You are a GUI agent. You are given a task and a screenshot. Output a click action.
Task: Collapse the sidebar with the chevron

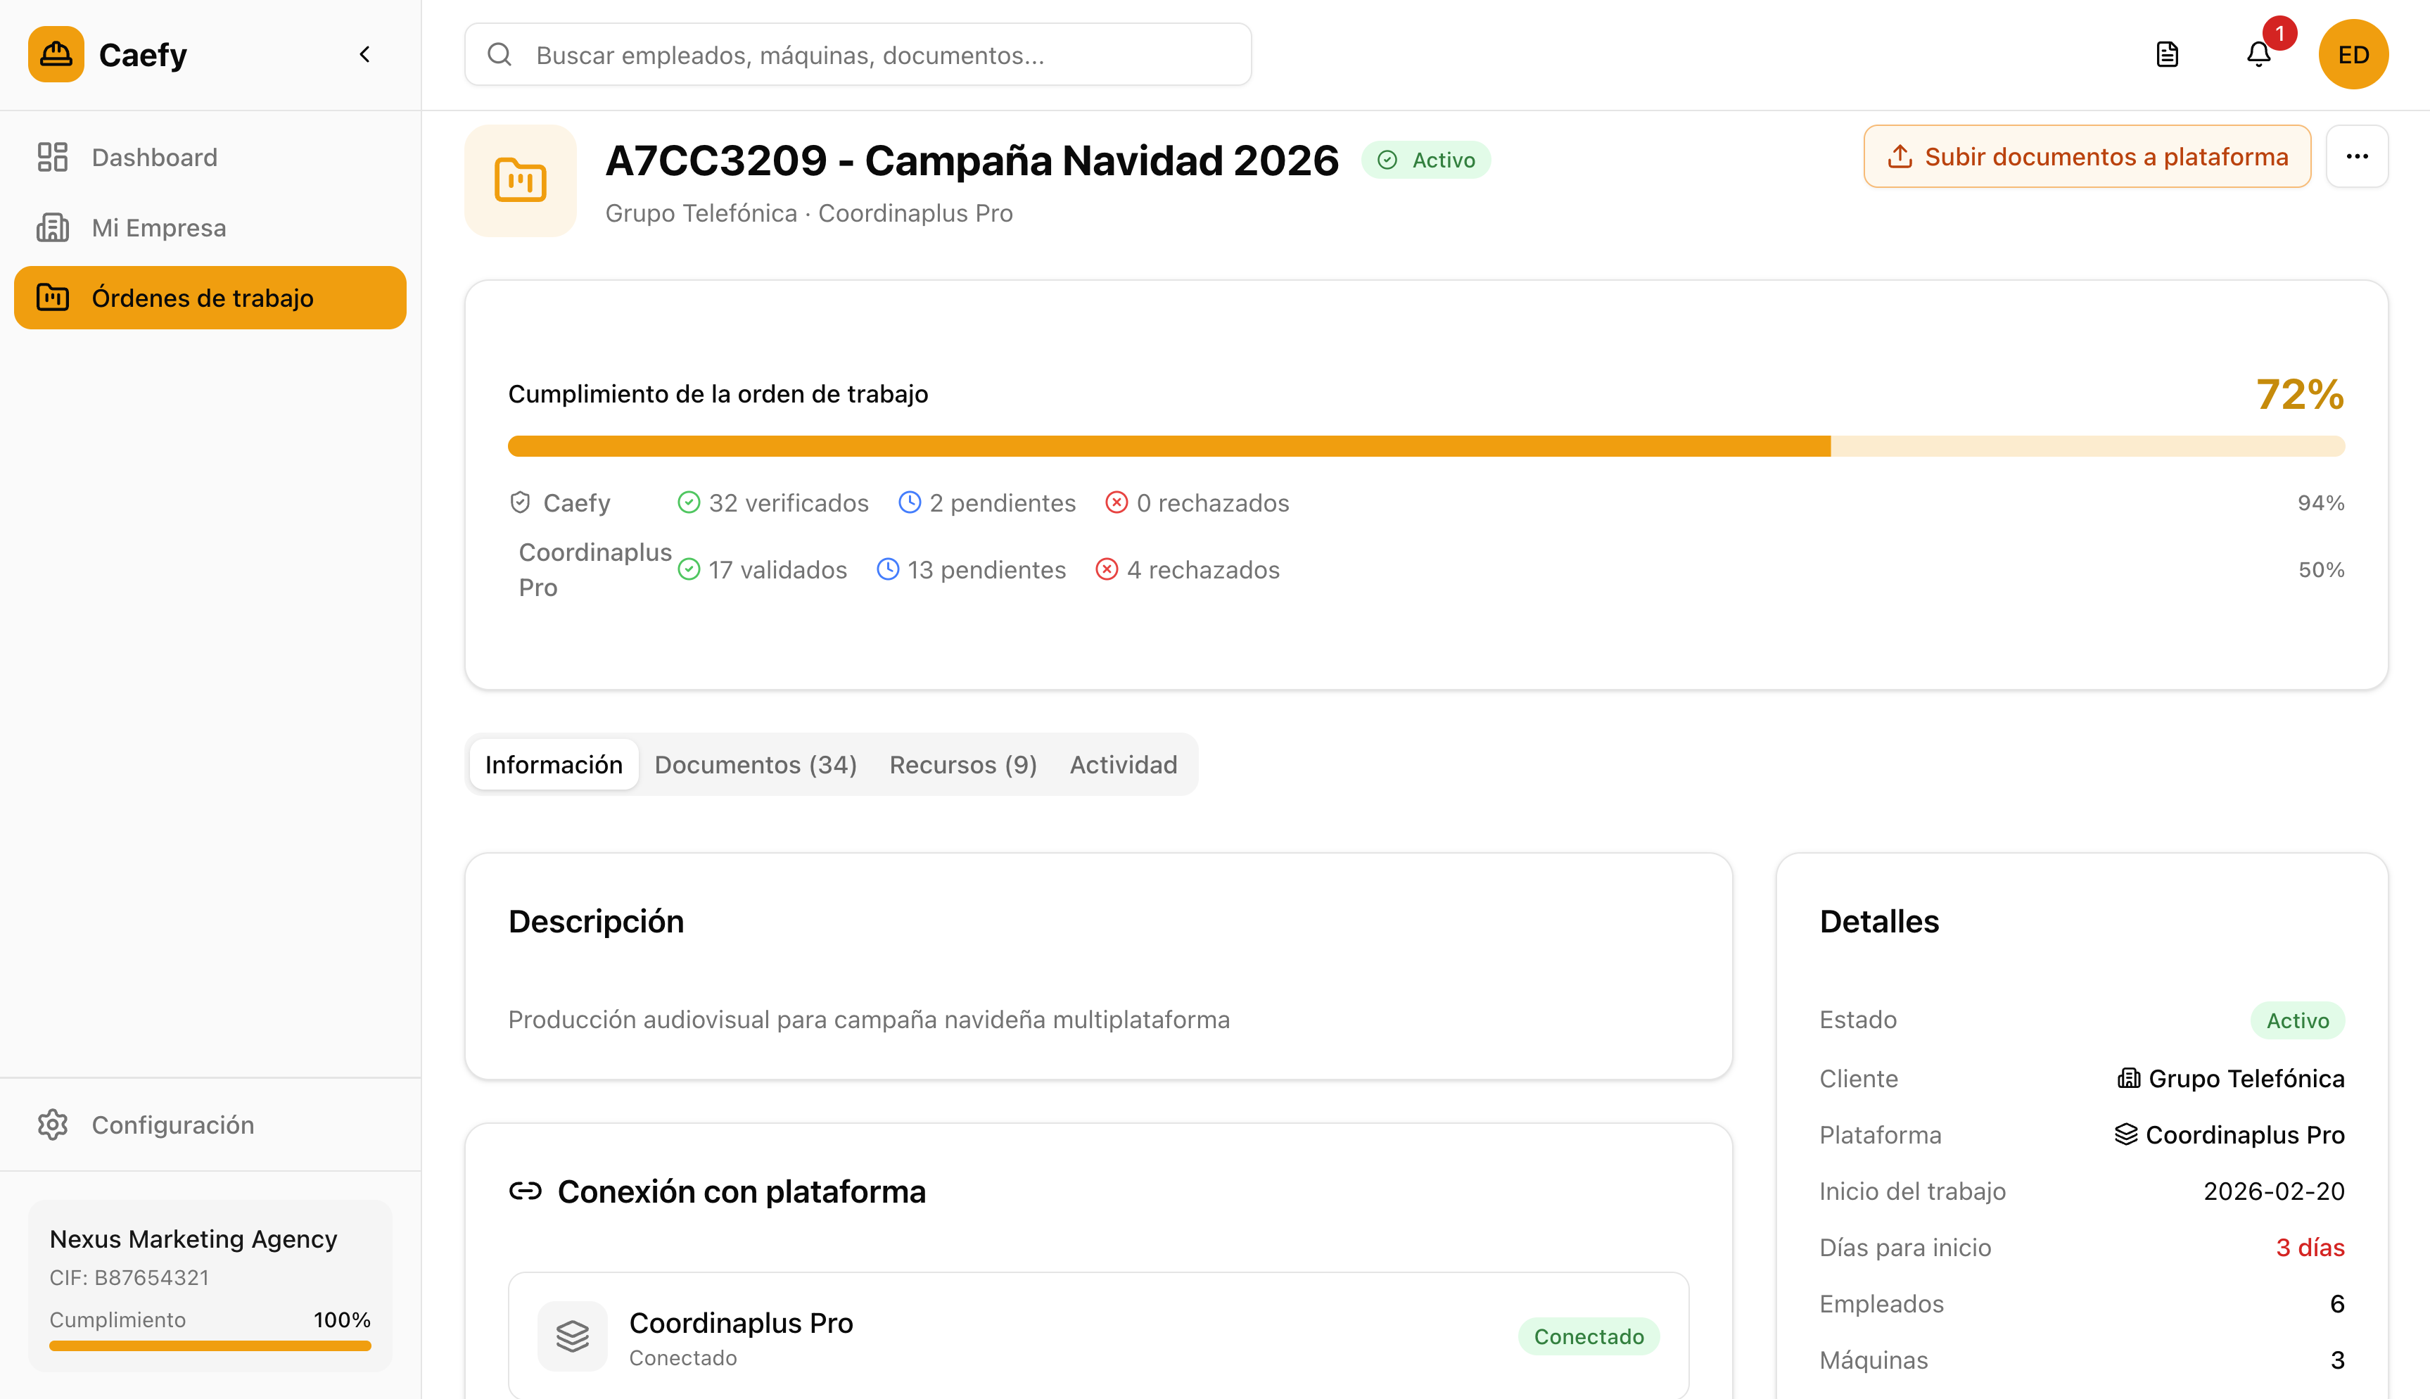[365, 55]
